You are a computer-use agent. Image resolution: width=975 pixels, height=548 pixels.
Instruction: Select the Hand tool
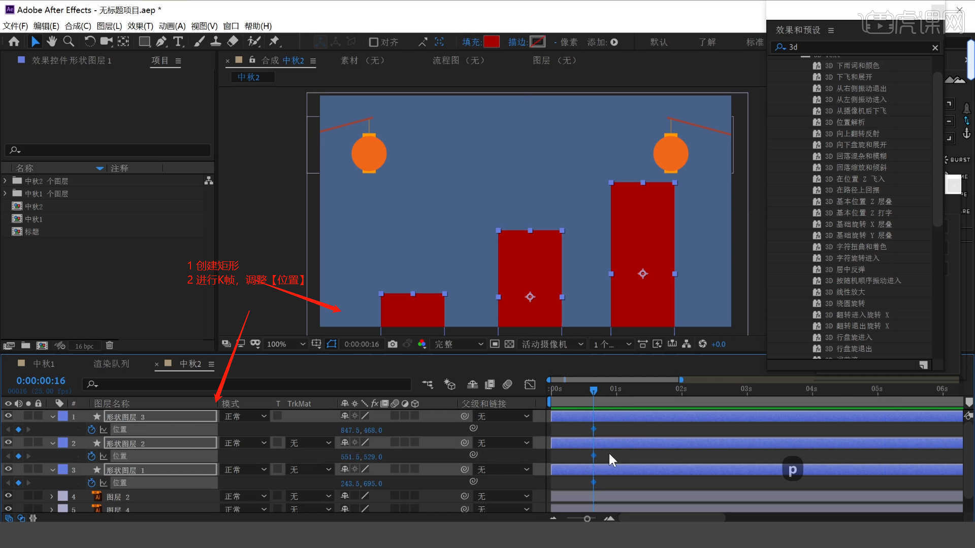click(52, 42)
